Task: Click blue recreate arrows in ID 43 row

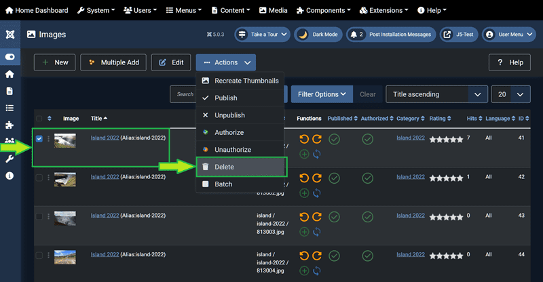Action: coord(317,231)
